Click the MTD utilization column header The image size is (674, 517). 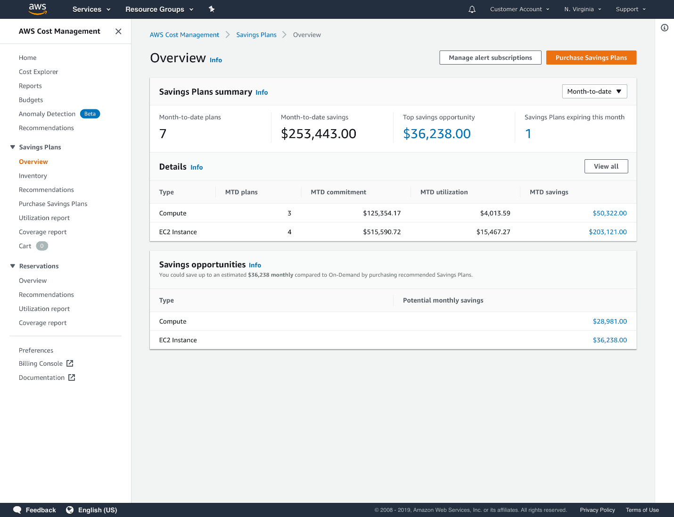(444, 192)
